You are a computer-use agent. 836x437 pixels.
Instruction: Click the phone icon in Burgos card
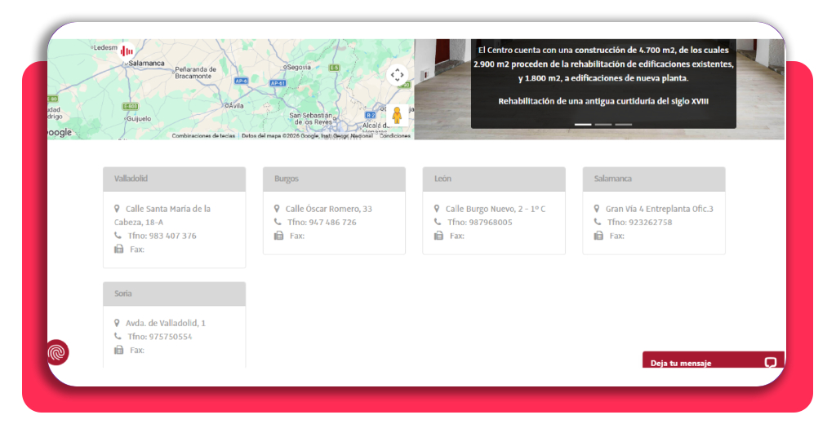coord(278,222)
